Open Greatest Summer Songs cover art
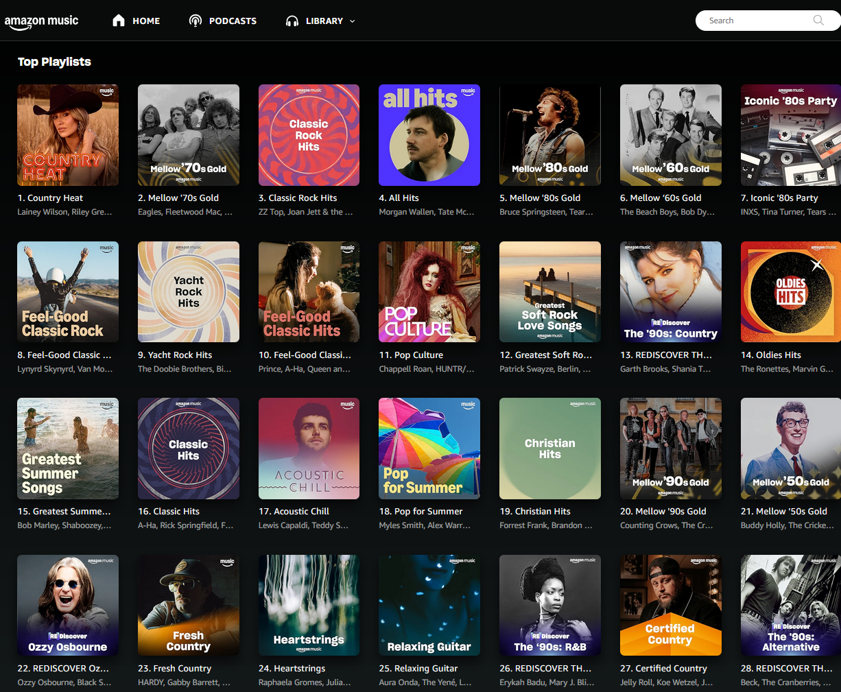Viewport: 841px width, 692px height. (68, 449)
